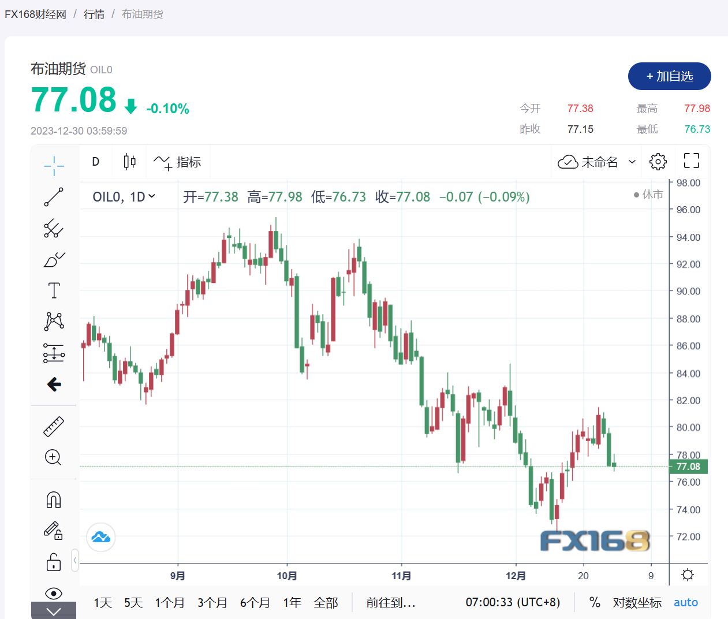Hide all drawings with eye icon
The image size is (728, 619).
[54, 593]
